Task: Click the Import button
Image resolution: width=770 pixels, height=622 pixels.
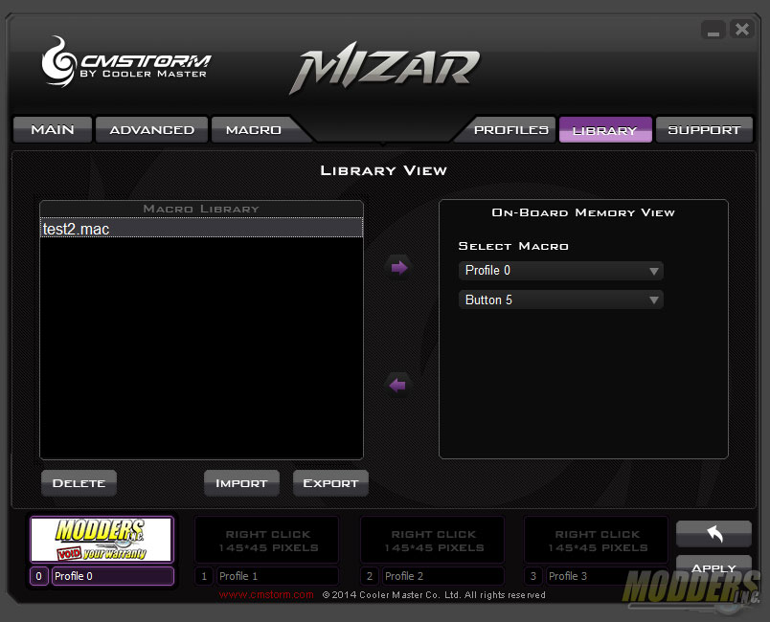Action: tap(241, 483)
